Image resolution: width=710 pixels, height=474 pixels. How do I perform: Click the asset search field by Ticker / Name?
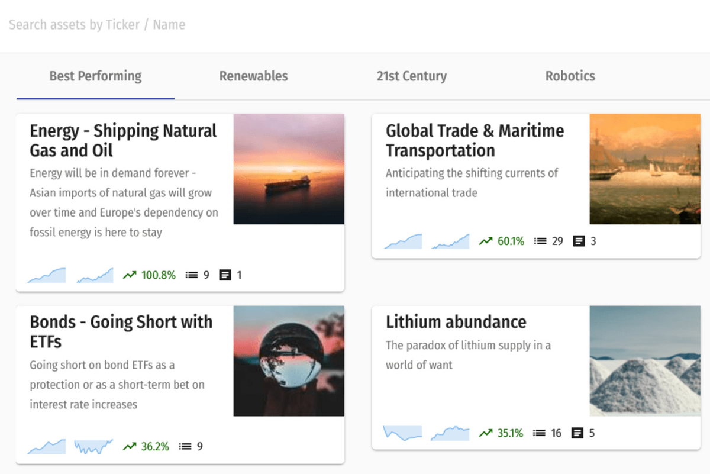[x=355, y=25]
